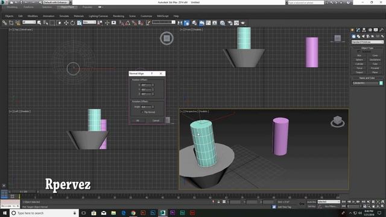Click Position Offset X input field

pyautogui.click(x=146, y=85)
